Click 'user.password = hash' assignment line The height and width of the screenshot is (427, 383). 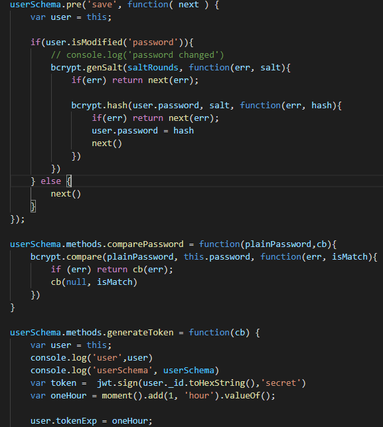(x=143, y=131)
